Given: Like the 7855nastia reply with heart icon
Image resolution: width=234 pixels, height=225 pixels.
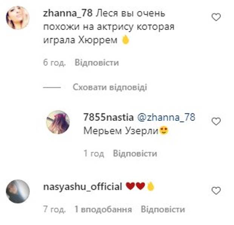Looking at the screenshot, I should (x=216, y=121).
